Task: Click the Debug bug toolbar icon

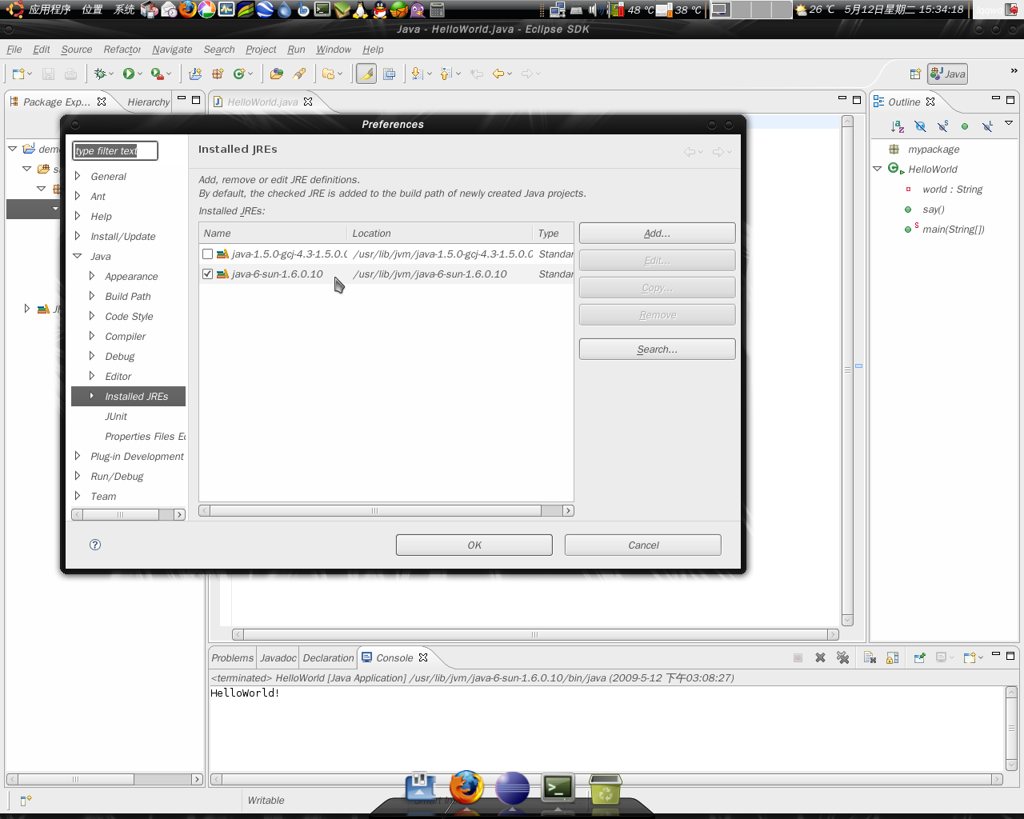Action: 100,74
